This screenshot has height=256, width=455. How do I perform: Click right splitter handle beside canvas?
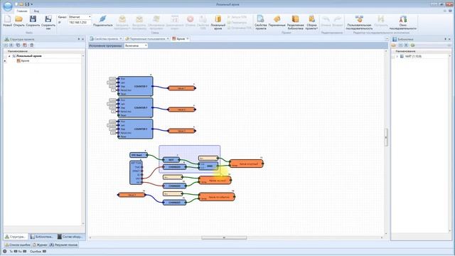click(386, 137)
